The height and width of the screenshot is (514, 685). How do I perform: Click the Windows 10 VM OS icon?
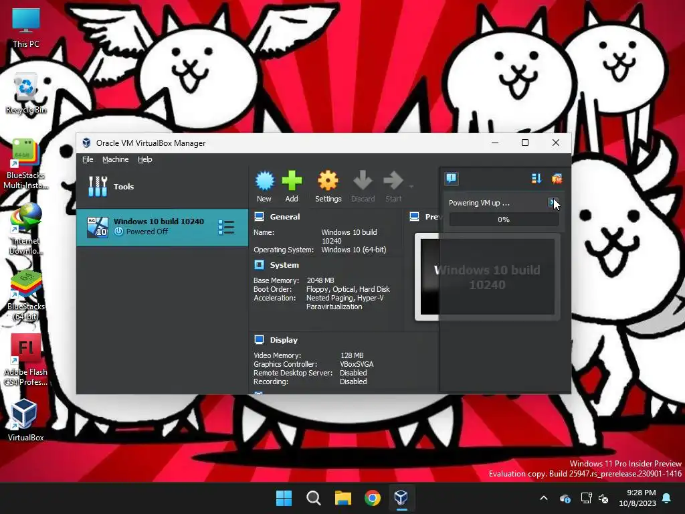tap(97, 227)
